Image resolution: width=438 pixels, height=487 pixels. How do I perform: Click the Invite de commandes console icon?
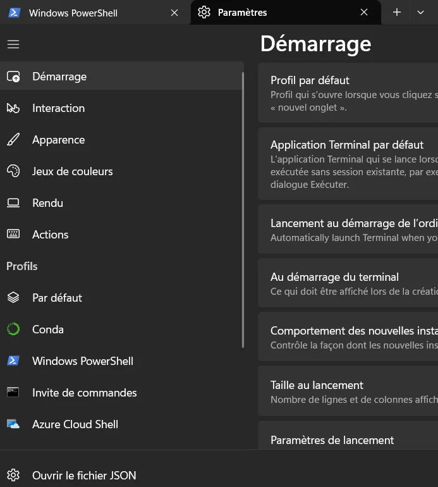pyautogui.click(x=13, y=392)
